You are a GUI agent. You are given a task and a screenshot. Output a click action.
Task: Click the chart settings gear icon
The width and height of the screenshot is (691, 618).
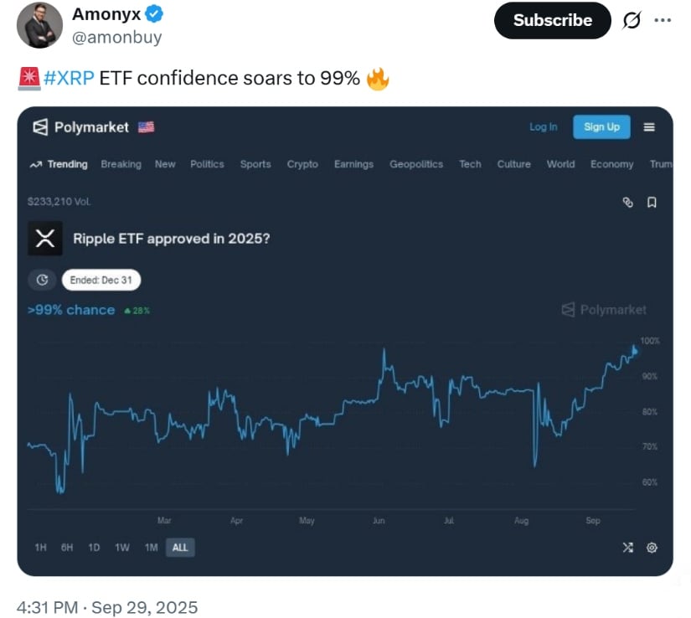652,548
